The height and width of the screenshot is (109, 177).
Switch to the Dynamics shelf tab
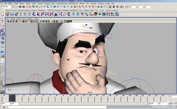(58, 10)
